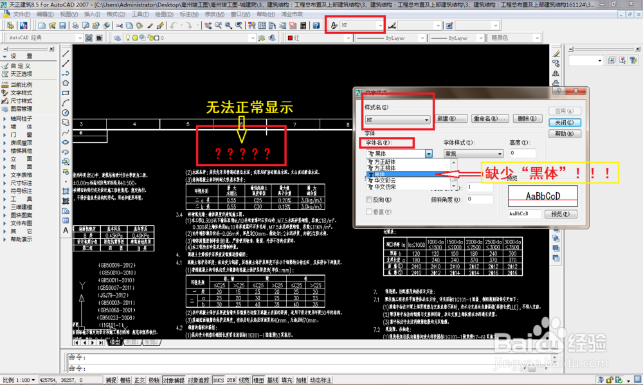Image resolution: width=643 pixels, height=385 pixels.
Task: Click the Workspace settings gear icon
Action: coord(89,38)
